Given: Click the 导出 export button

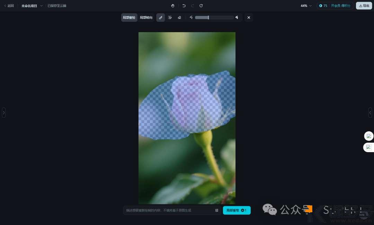Looking at the screenshot, I should [364, 6].
